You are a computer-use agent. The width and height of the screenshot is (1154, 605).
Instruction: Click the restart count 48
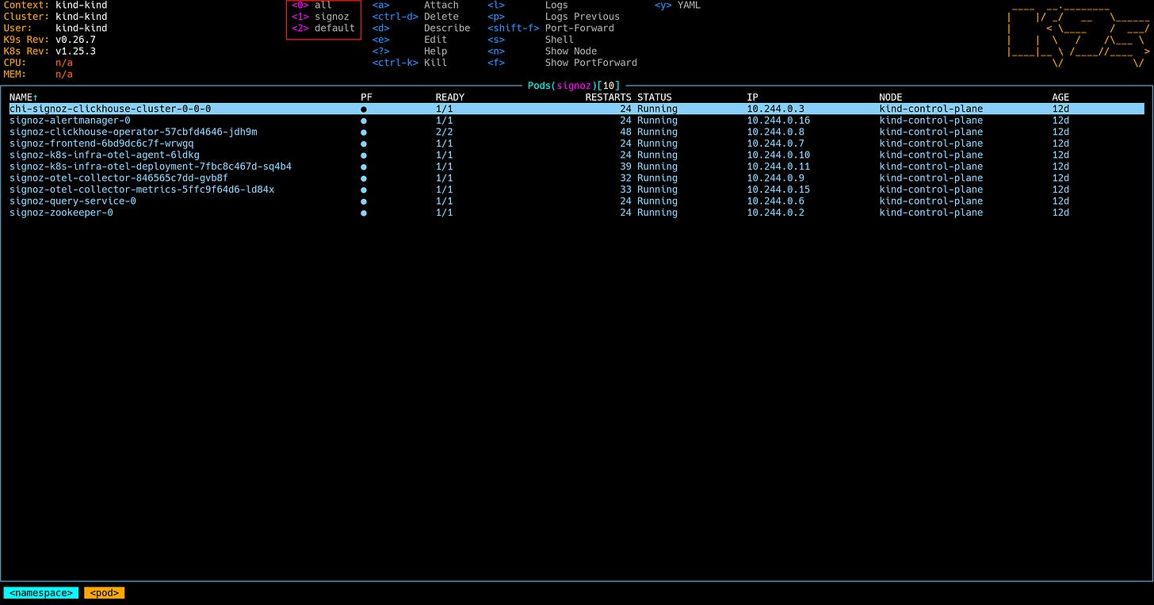coord(625,132)
